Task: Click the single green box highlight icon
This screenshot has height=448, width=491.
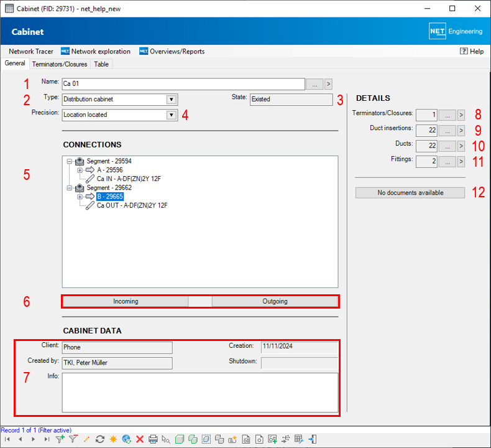Action: [x=180, y=439]
